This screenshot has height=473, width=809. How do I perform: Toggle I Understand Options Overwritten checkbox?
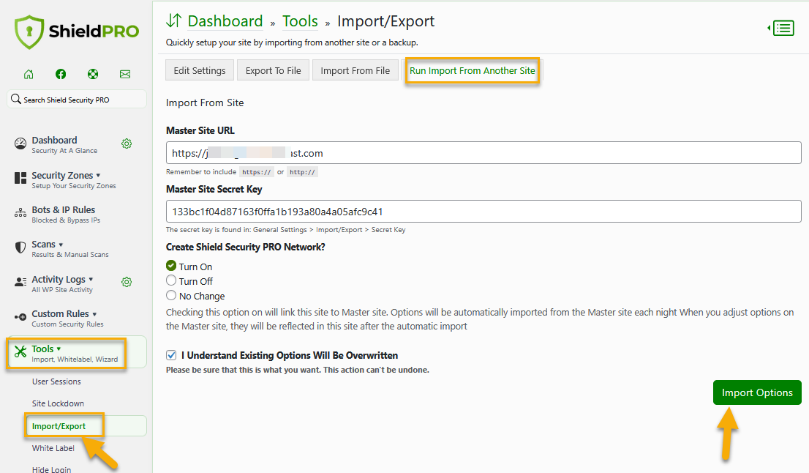(x=171, y=355)
